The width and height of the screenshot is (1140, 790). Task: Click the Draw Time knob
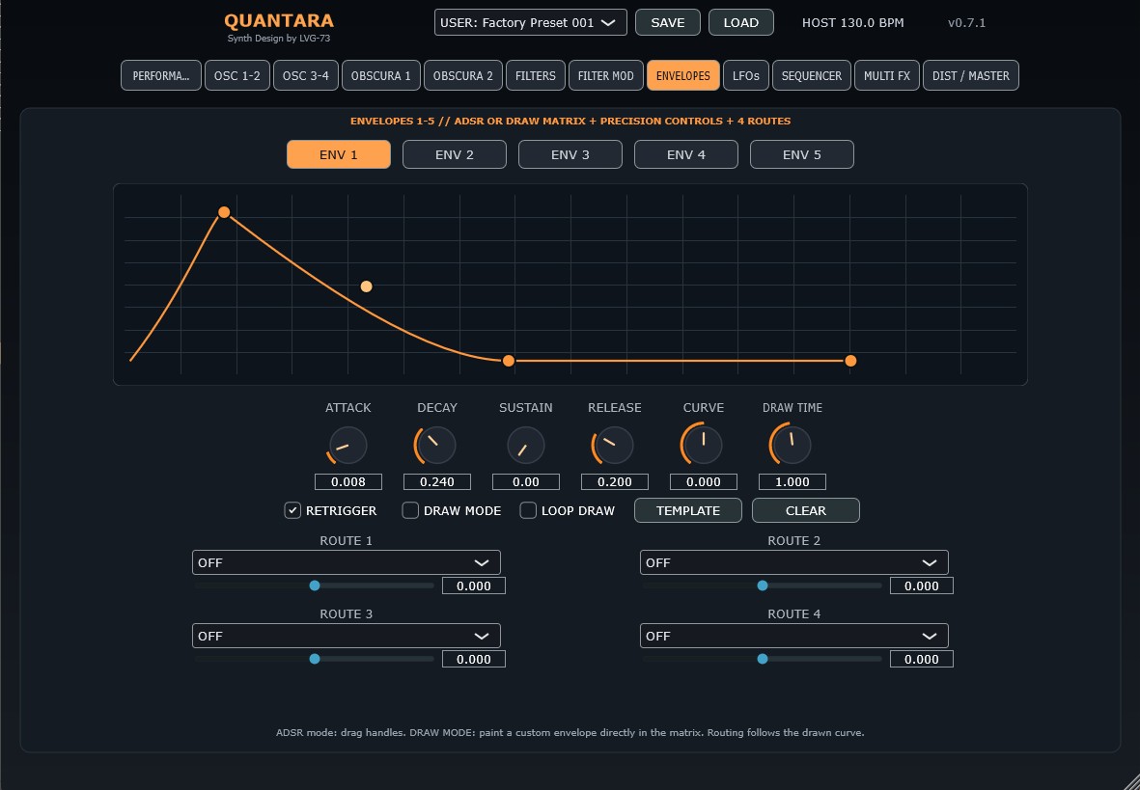click(792, 445)
